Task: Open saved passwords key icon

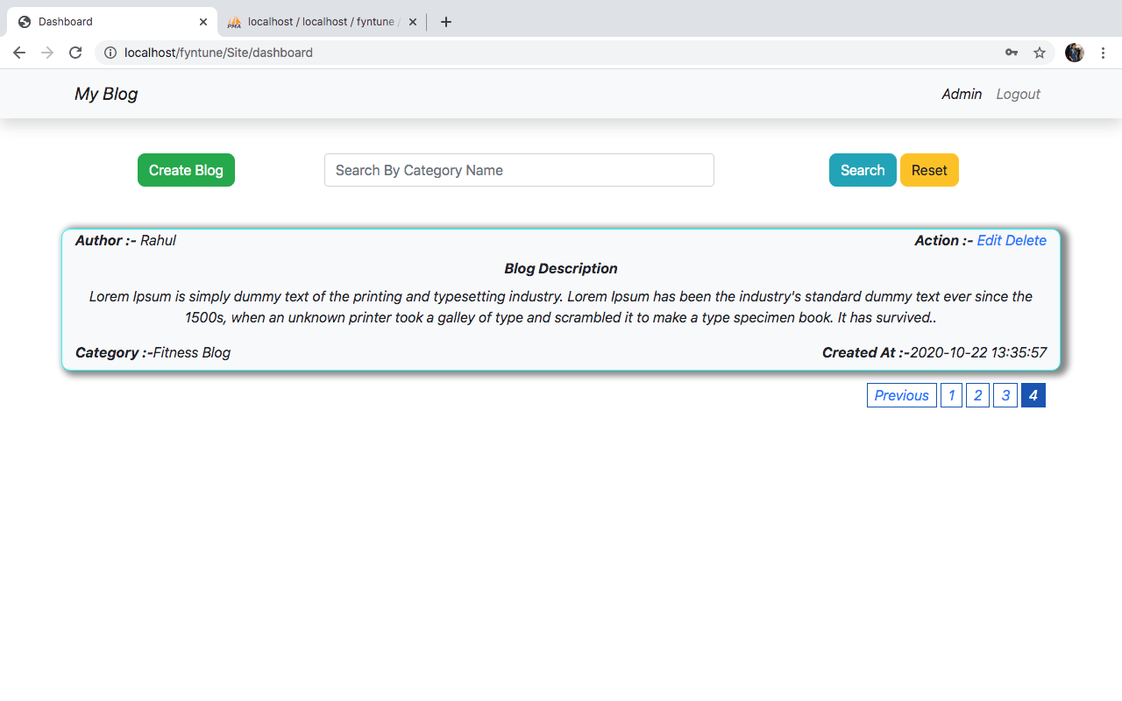Action: (1012, 53)
